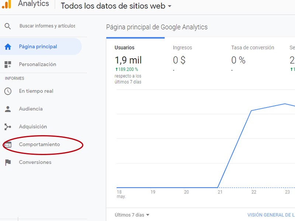The width and height of the screenshot is (295, 221).
Task: Click the search magnifier icon
Action: coord(8,26)
